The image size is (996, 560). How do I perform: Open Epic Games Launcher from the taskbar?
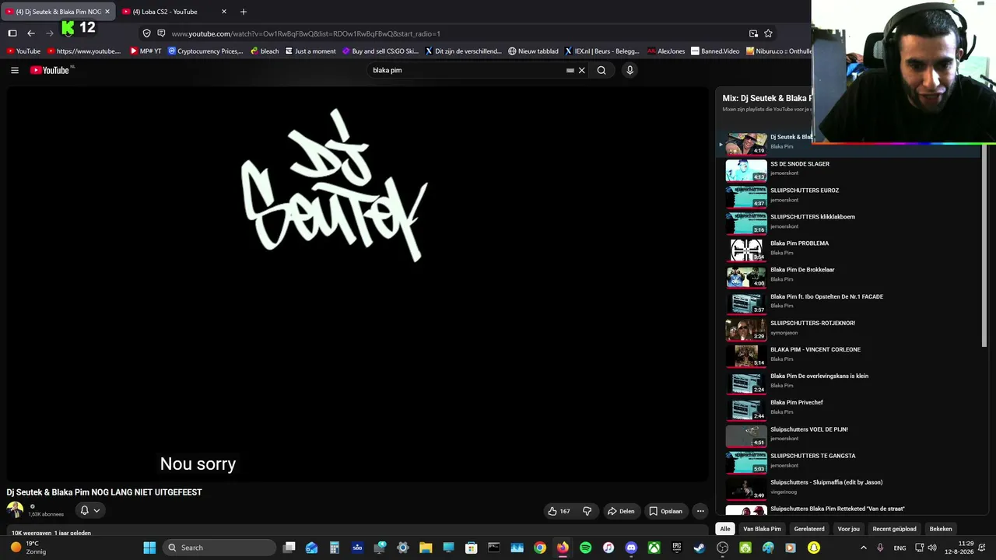676,548
